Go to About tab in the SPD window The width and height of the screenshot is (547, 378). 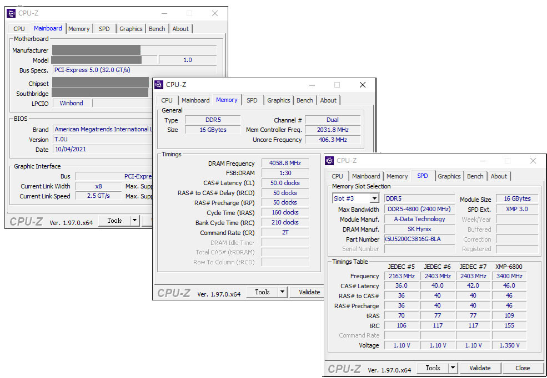[498, 176]
